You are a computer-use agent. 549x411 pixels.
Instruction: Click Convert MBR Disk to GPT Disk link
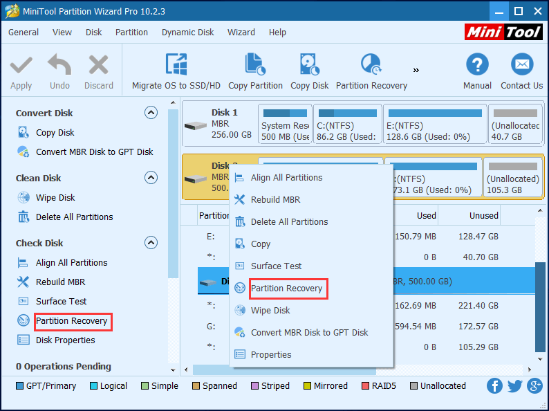(x=95, y=152)
